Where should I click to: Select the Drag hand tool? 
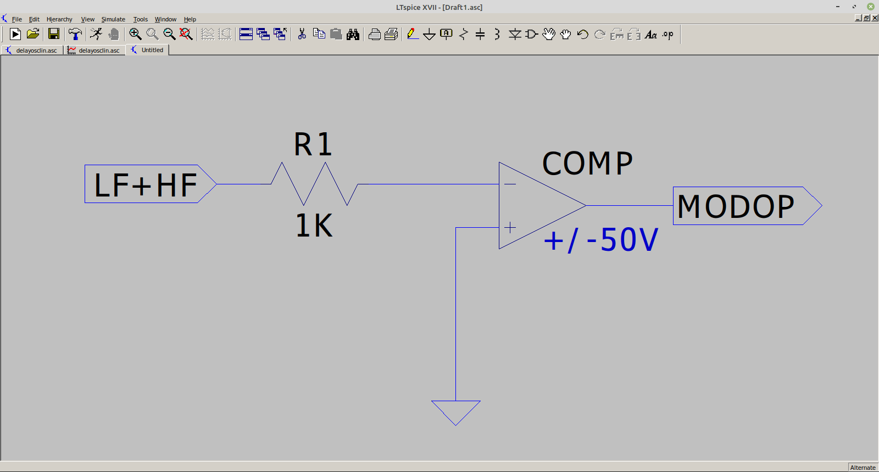point(565,34)
